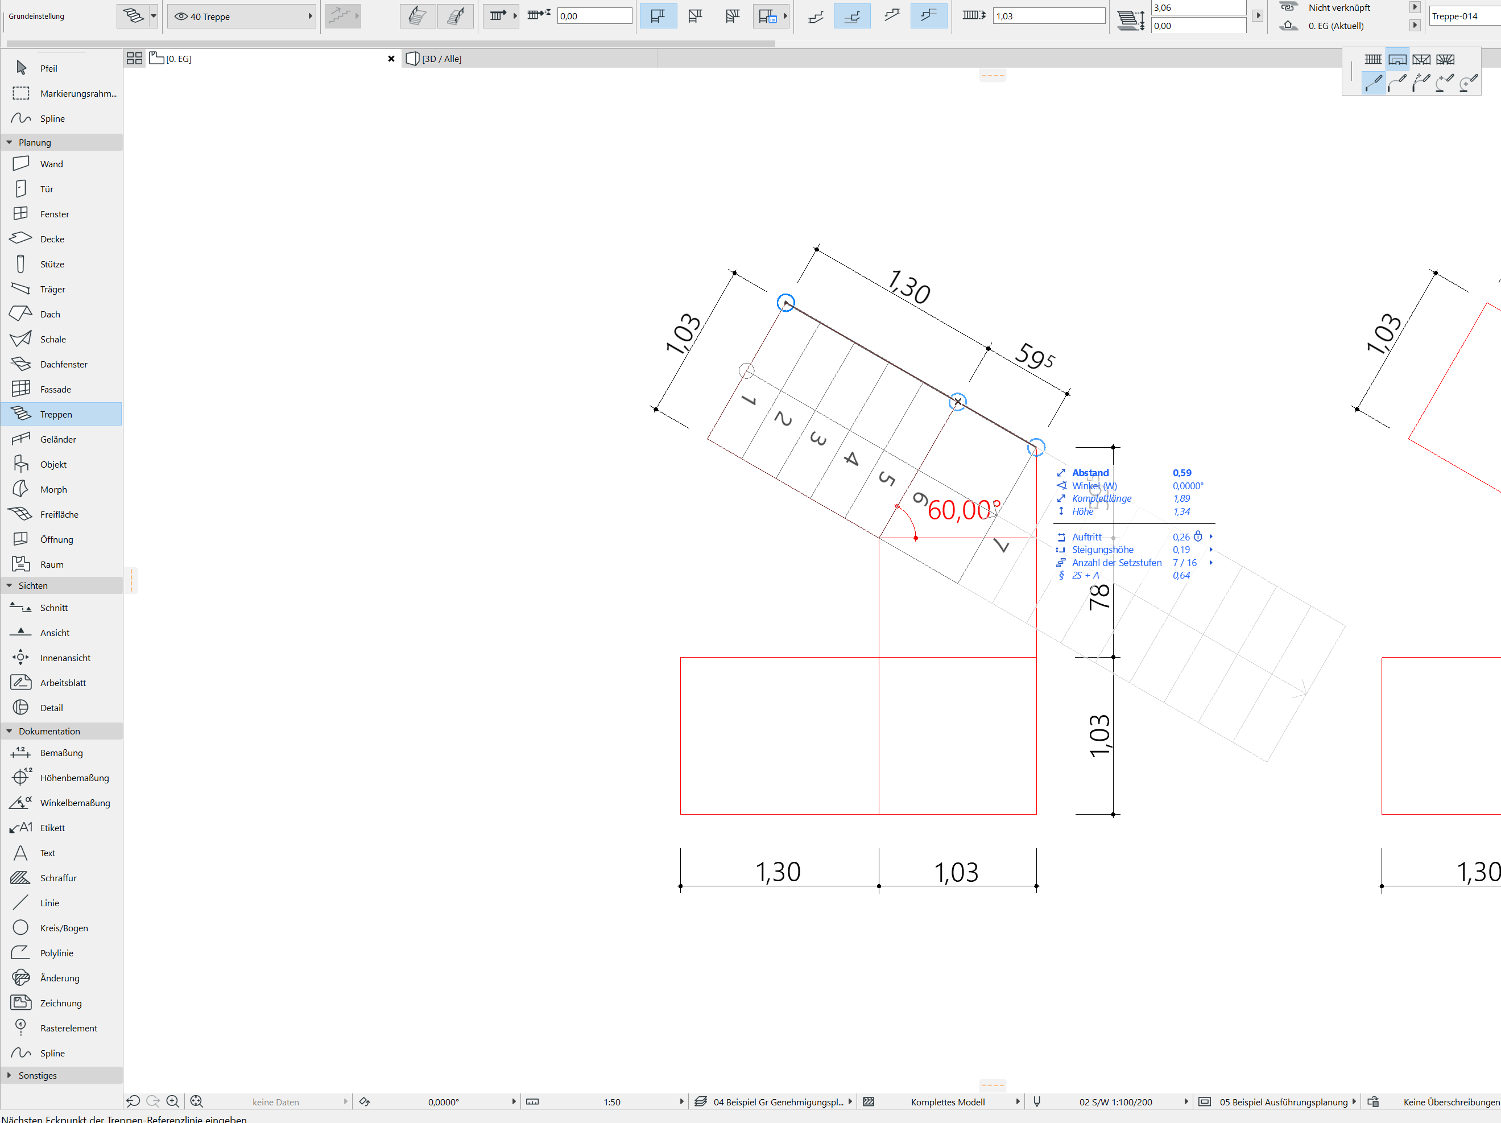This screenshot has width=1501, height=1123.
Task: Select the Pfeil arrow tool
Action: point(48,68)
